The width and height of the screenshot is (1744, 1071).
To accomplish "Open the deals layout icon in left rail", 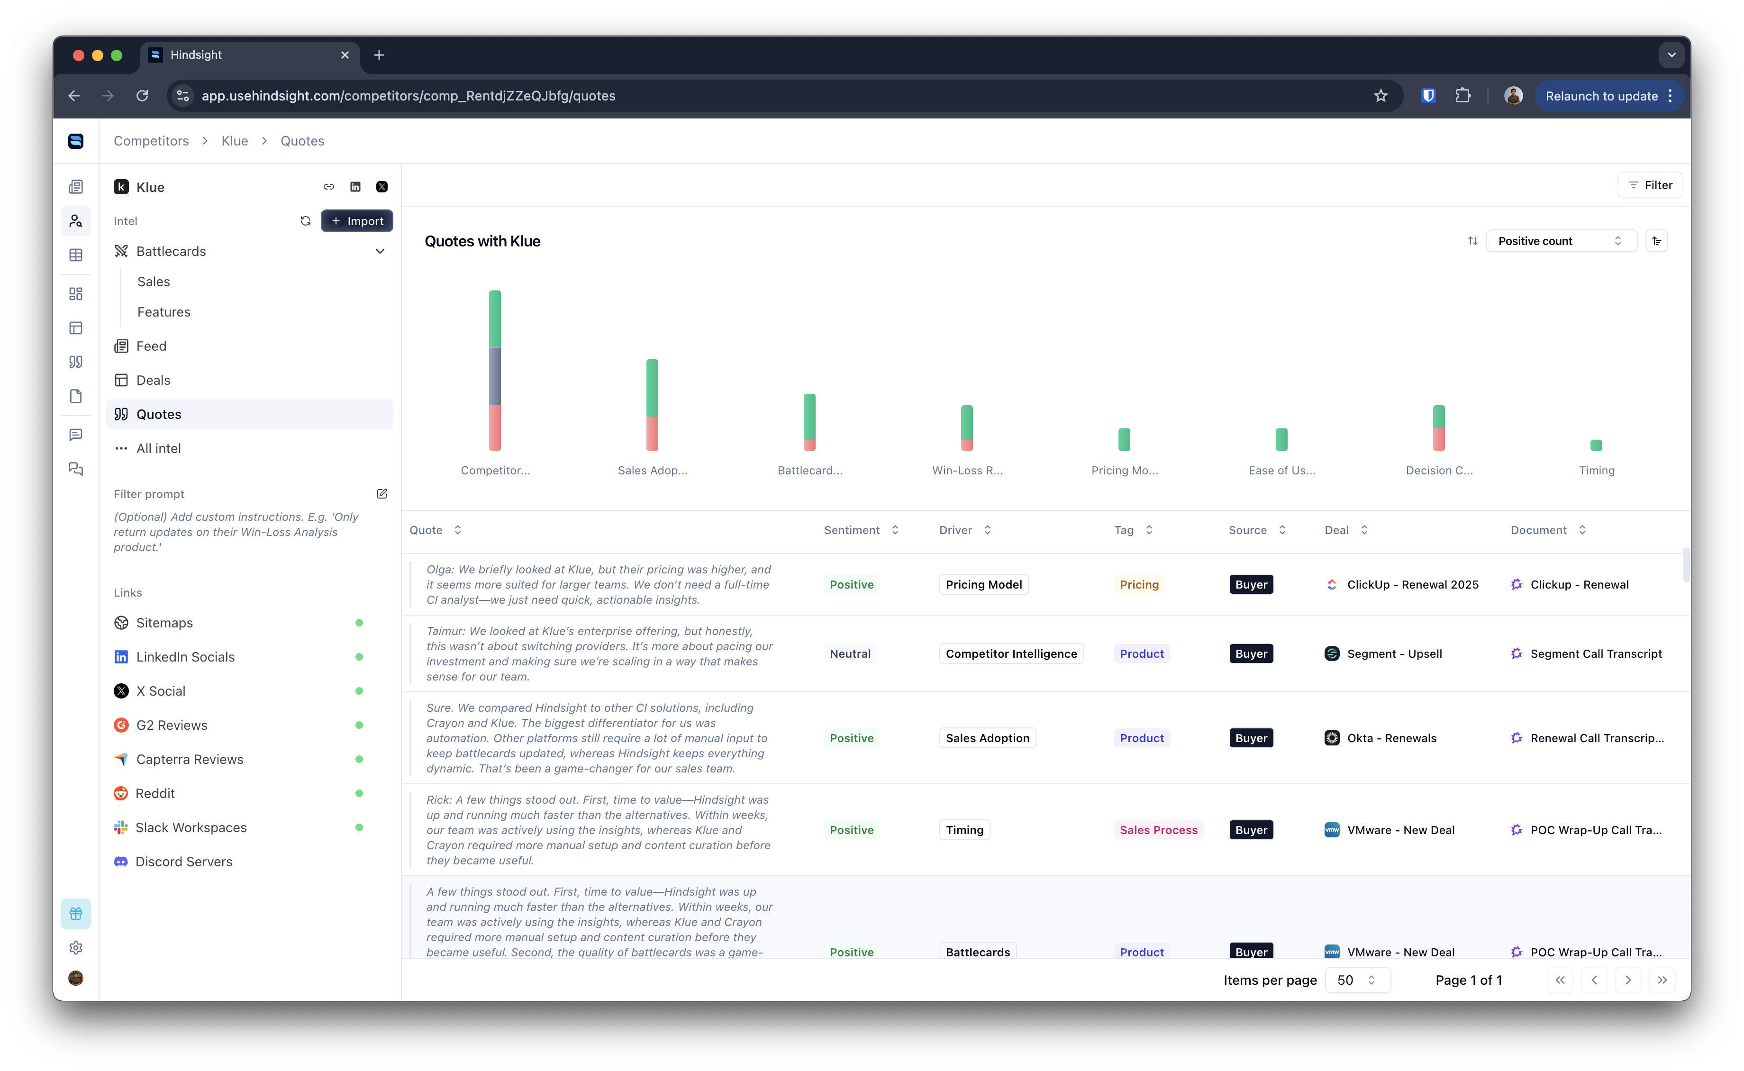I will 76,328.
